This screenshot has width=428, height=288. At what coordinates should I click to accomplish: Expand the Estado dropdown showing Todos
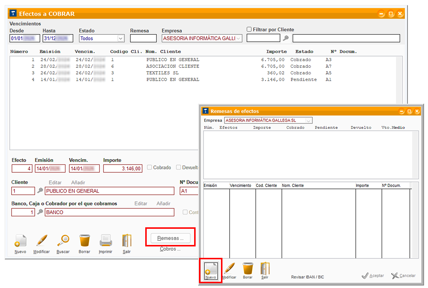pyautogui.click(x=121, y=38)
